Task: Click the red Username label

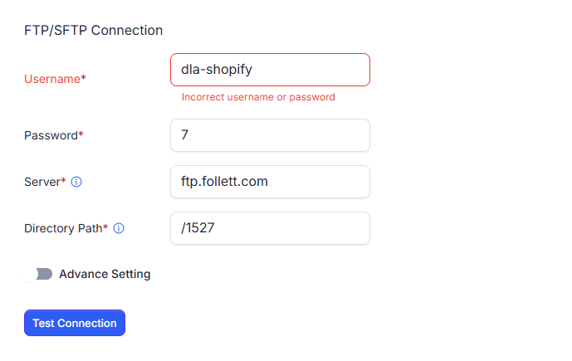Action: point(51,79)
